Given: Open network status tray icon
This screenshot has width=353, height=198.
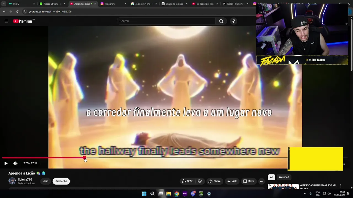Looking at the screenshot, I should 325,194.
